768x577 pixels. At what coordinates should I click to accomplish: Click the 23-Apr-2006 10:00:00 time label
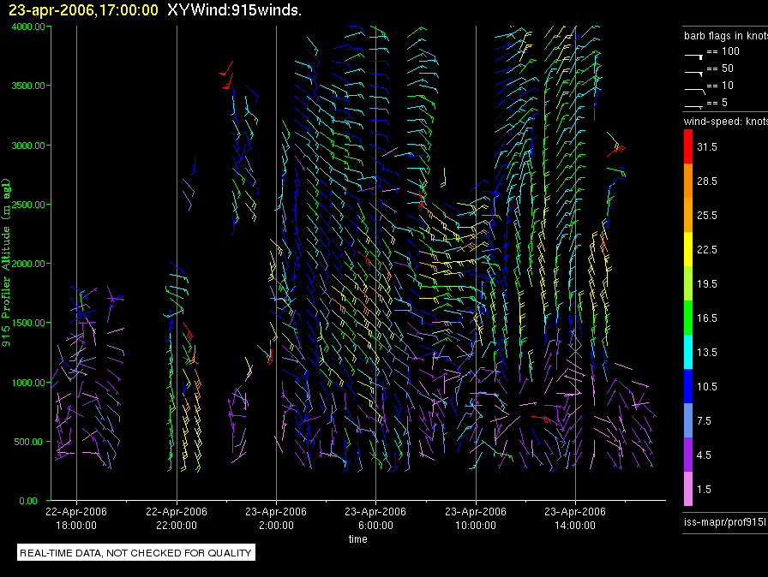coord(476,518)
